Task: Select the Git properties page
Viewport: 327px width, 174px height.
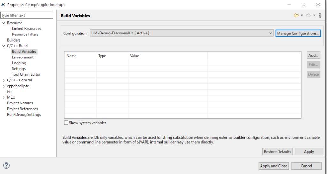Action: point(10,92)
